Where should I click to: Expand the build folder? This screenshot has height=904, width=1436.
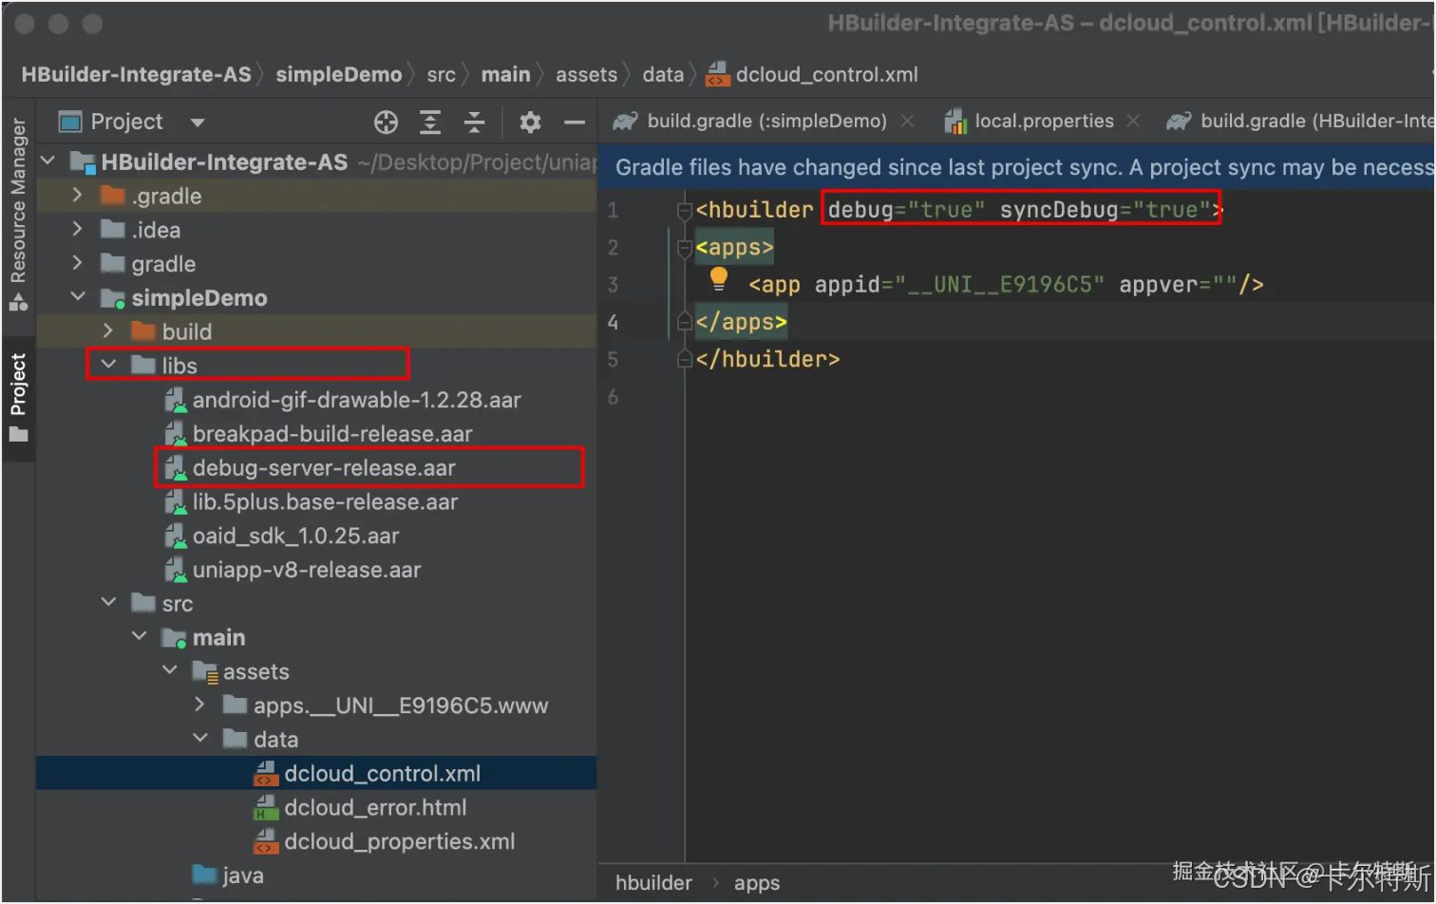[108, 330]
